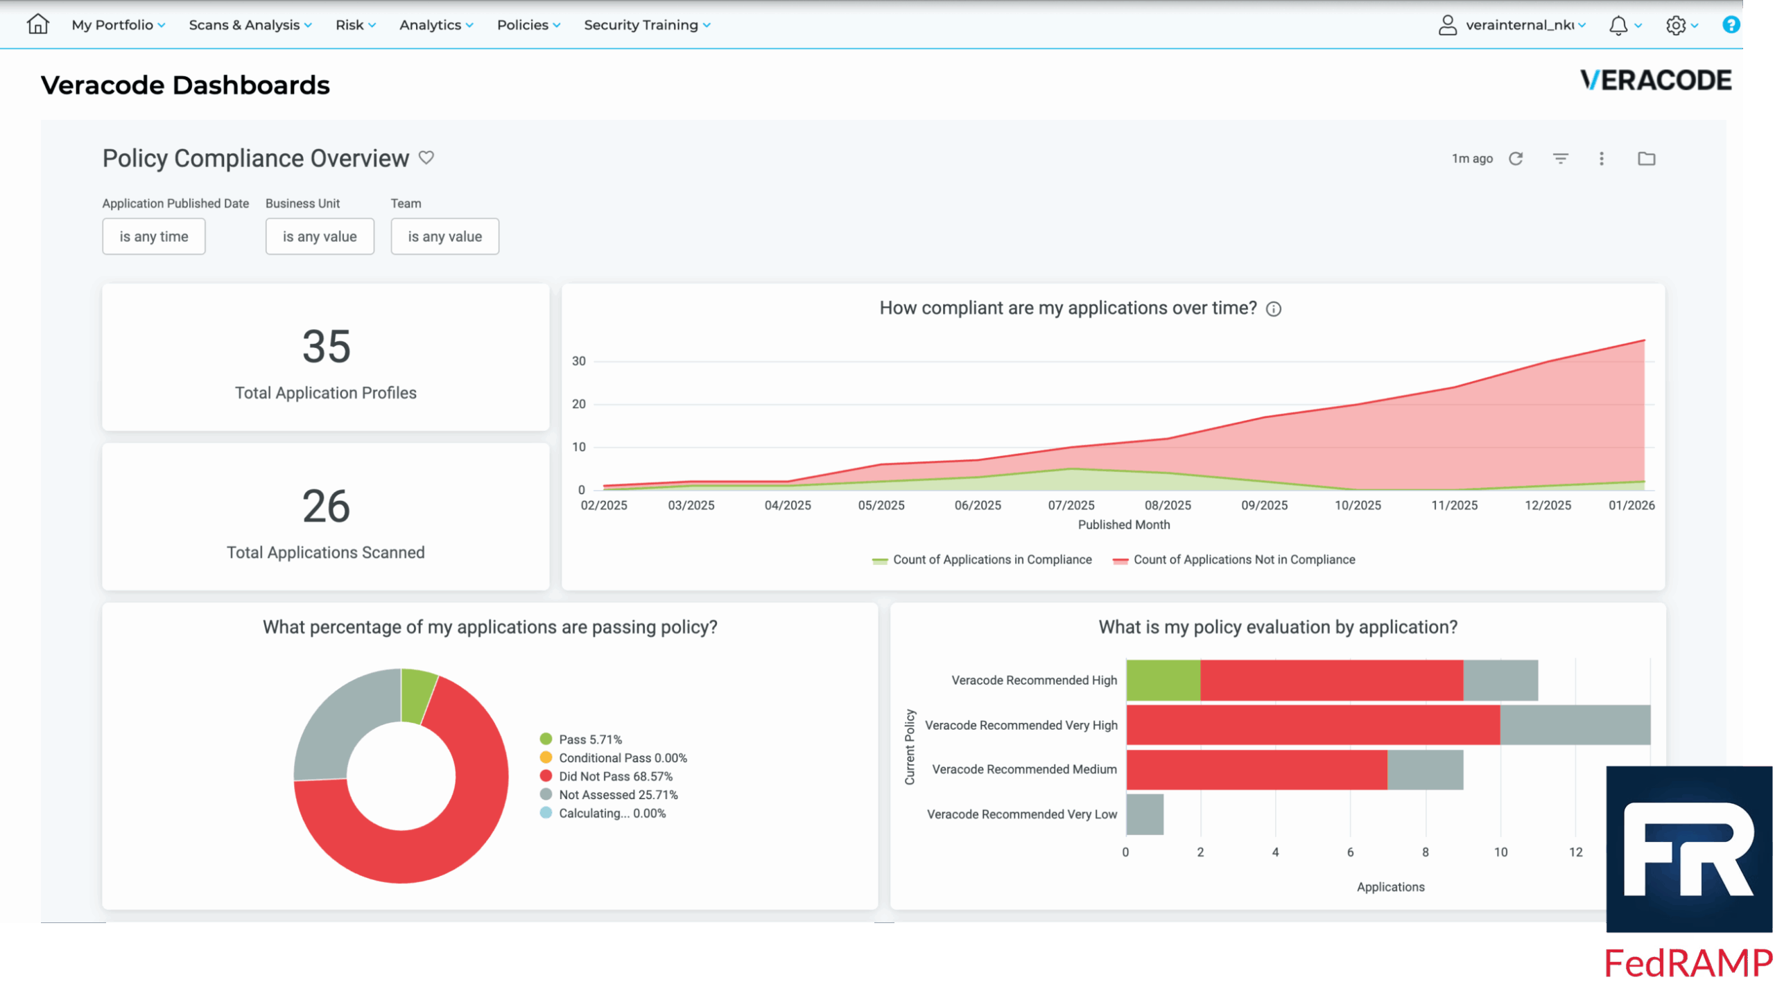Favorite the Policy Compliance Overview dashboard heart
The image size is (1775, 991).
(426, 158)
